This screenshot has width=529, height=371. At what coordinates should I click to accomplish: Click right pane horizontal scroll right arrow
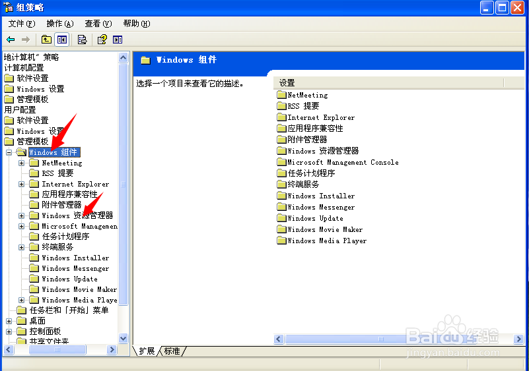[x=518, y=339]
